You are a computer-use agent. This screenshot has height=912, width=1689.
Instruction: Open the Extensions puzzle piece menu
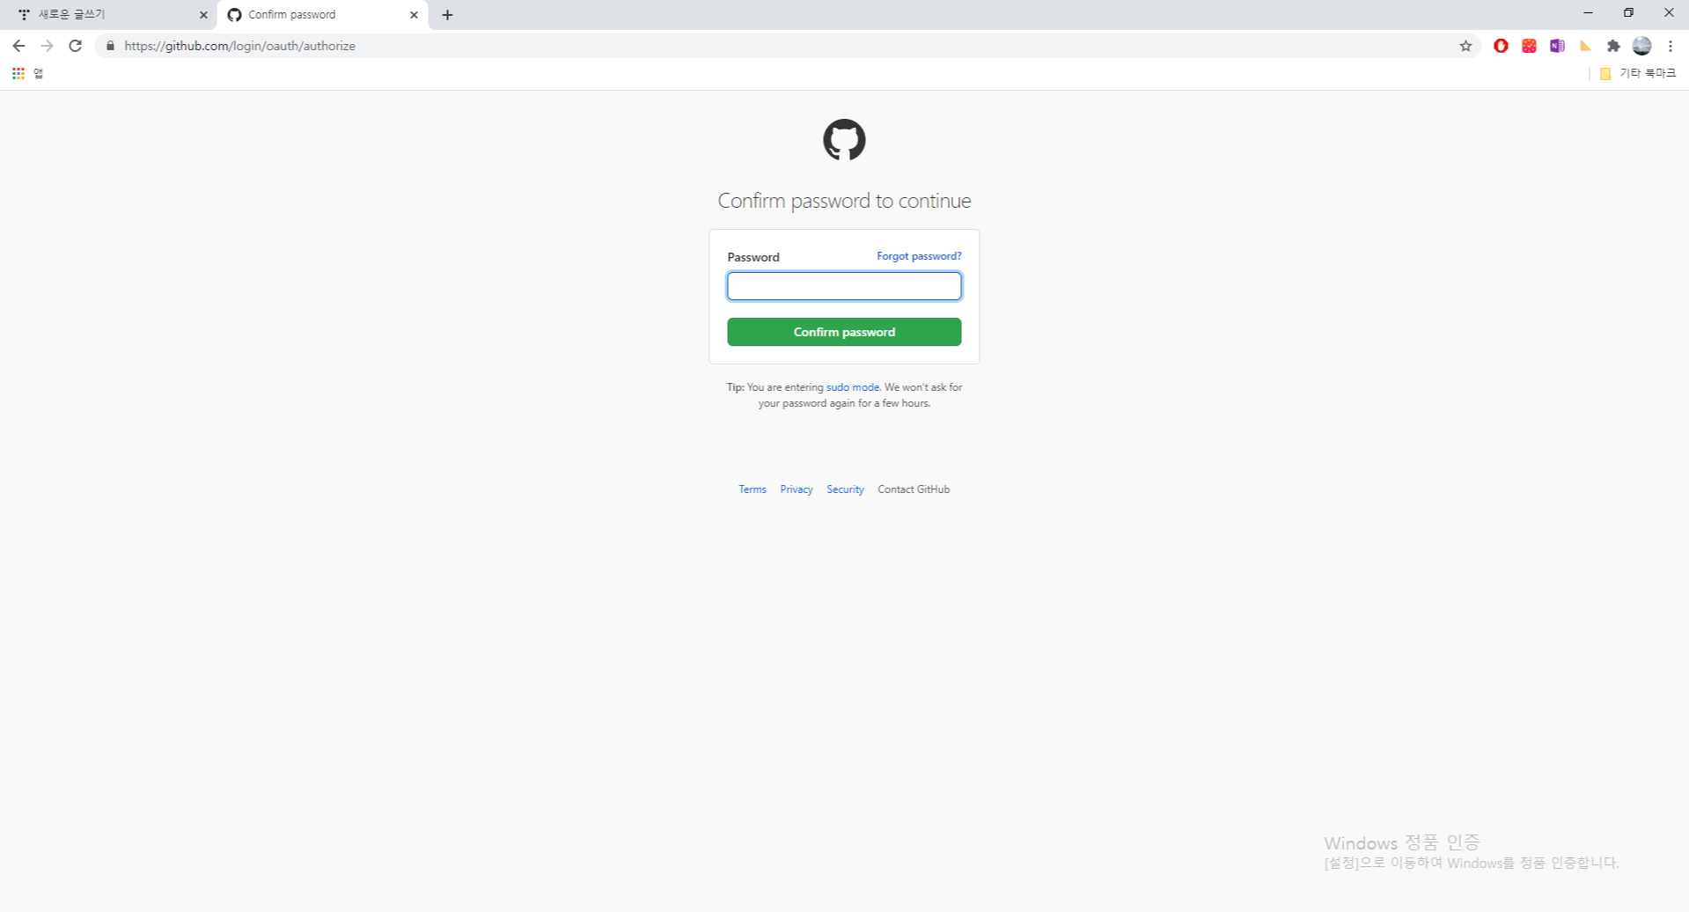coord(1613,46)
